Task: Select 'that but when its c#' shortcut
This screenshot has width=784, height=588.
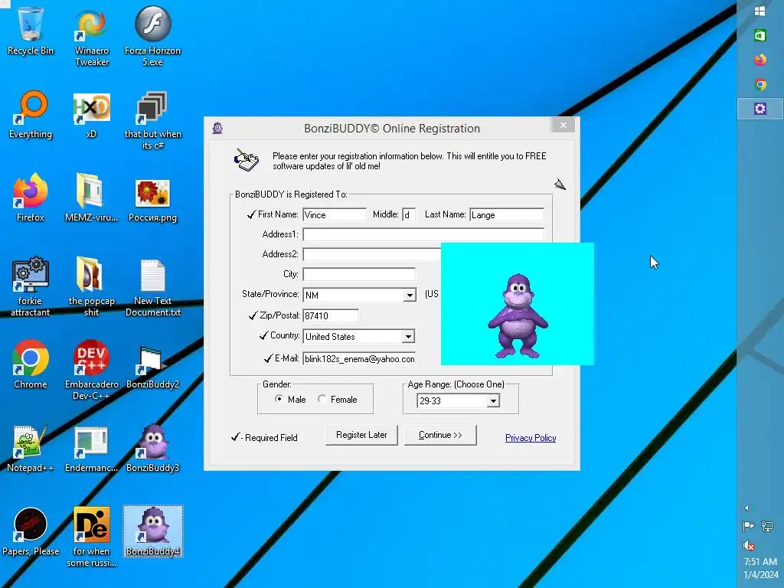Action: coord(152,120)
